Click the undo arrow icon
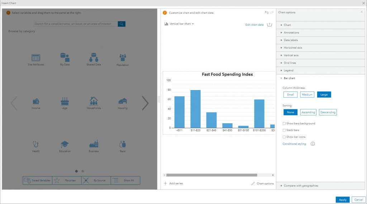This screenshot has height=204, width=367. click(x=266, y=13)
